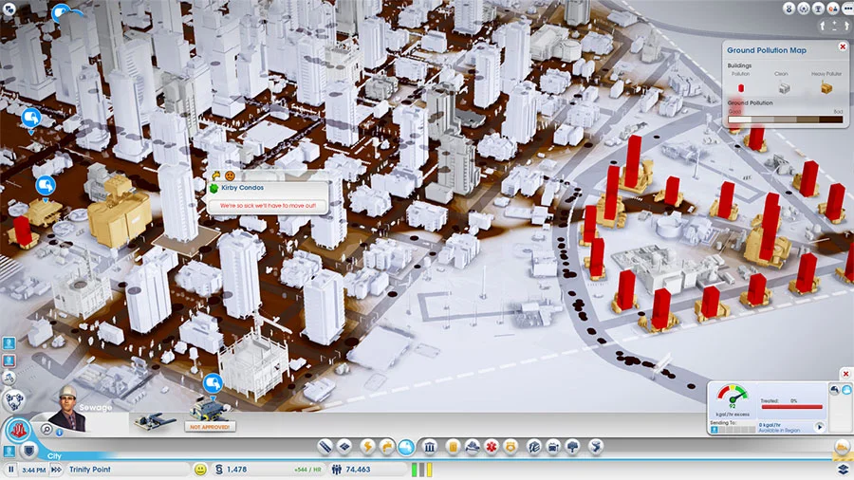Expand region sewage details with arrow button
The image size is (854, 480).
click(820, 427)
